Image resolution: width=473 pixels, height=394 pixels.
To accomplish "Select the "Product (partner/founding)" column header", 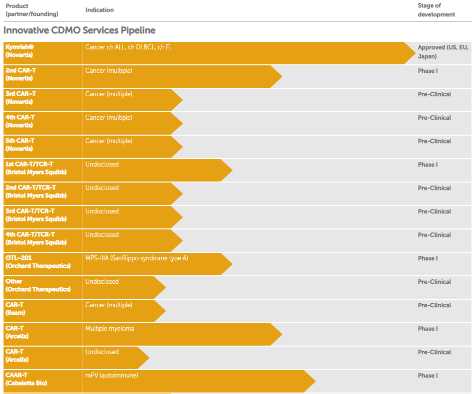I will [32, 10].
